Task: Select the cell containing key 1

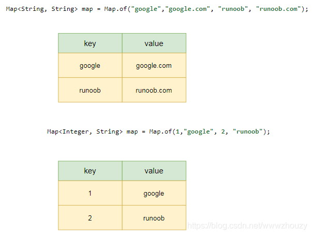Action: 90,193
